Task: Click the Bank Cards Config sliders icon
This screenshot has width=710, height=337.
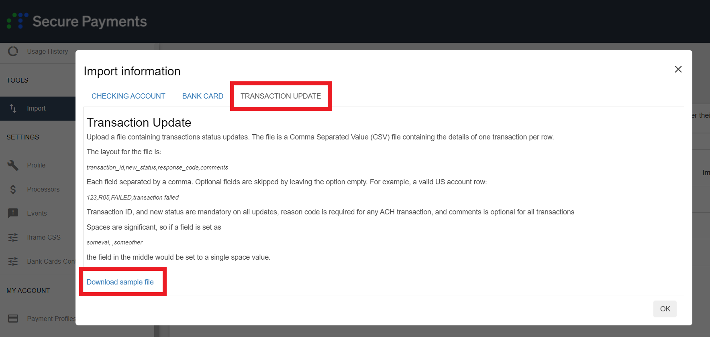Action: pyautogui.click(x=13, y=261)
